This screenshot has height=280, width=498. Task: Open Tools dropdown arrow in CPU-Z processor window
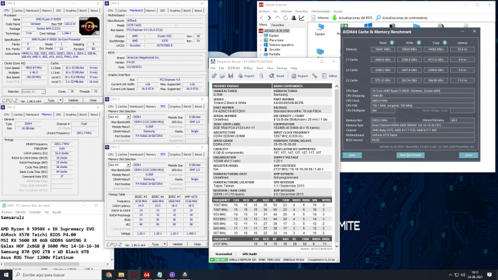(60, 100)
